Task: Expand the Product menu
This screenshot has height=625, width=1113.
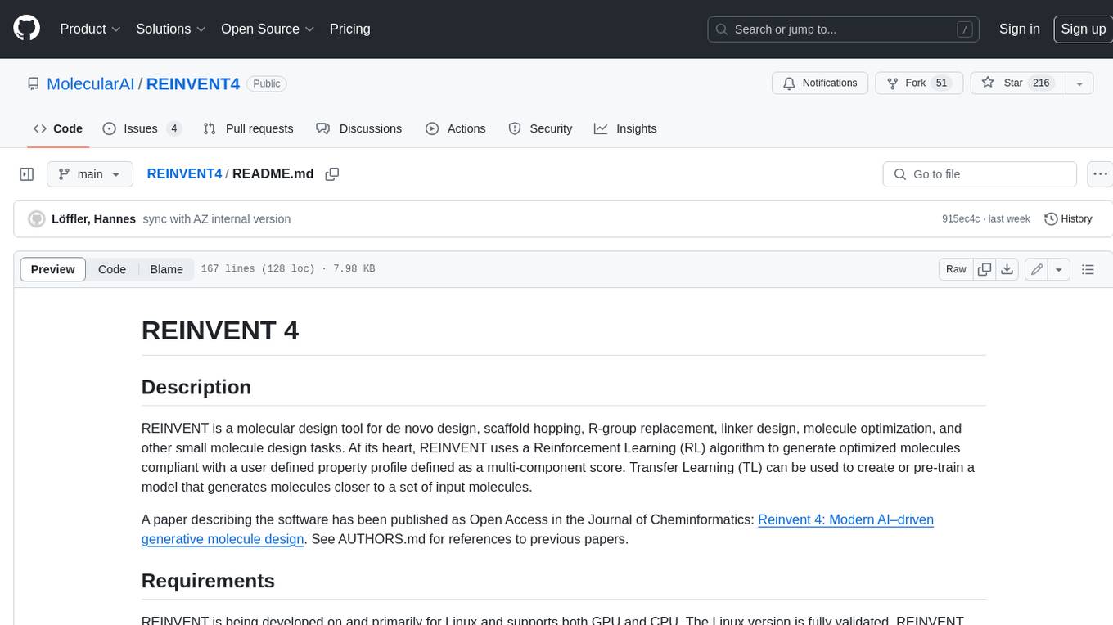Action: pyautogui.click(x=90, y=29)
